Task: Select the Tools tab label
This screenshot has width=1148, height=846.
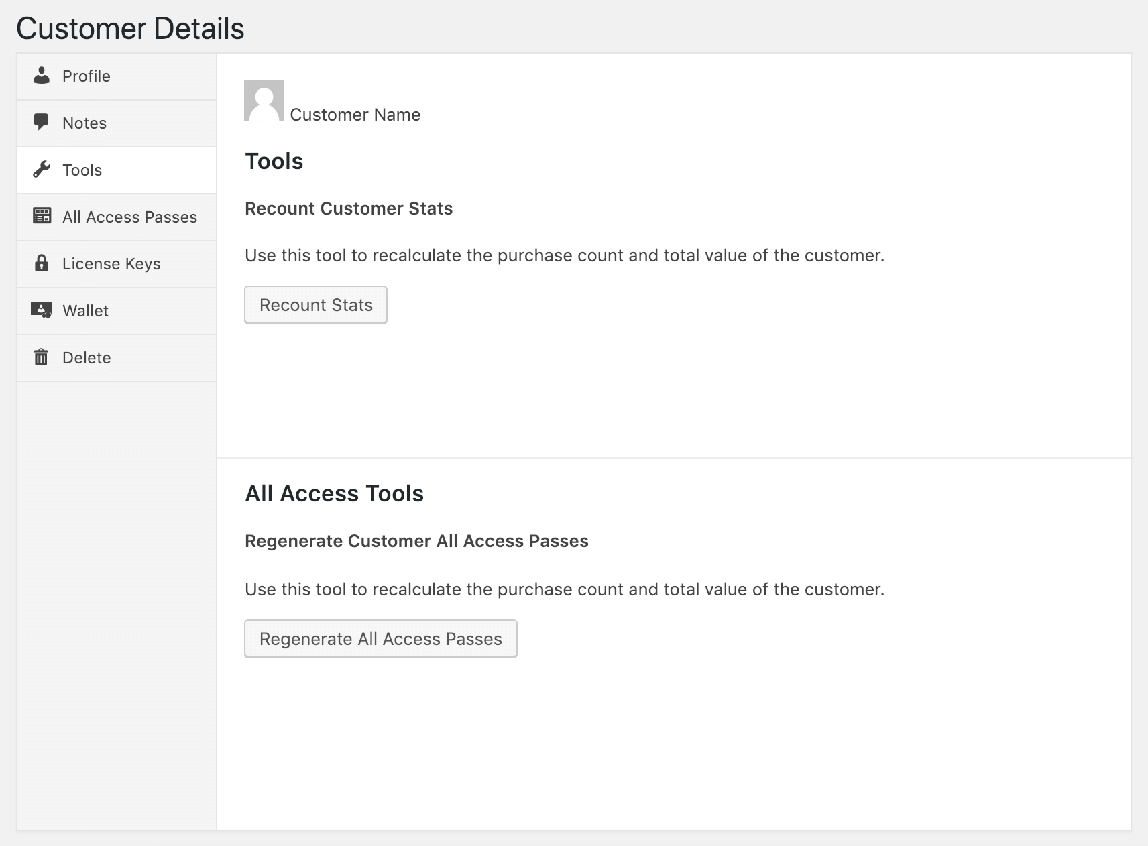Action: (x=82, y=170)
